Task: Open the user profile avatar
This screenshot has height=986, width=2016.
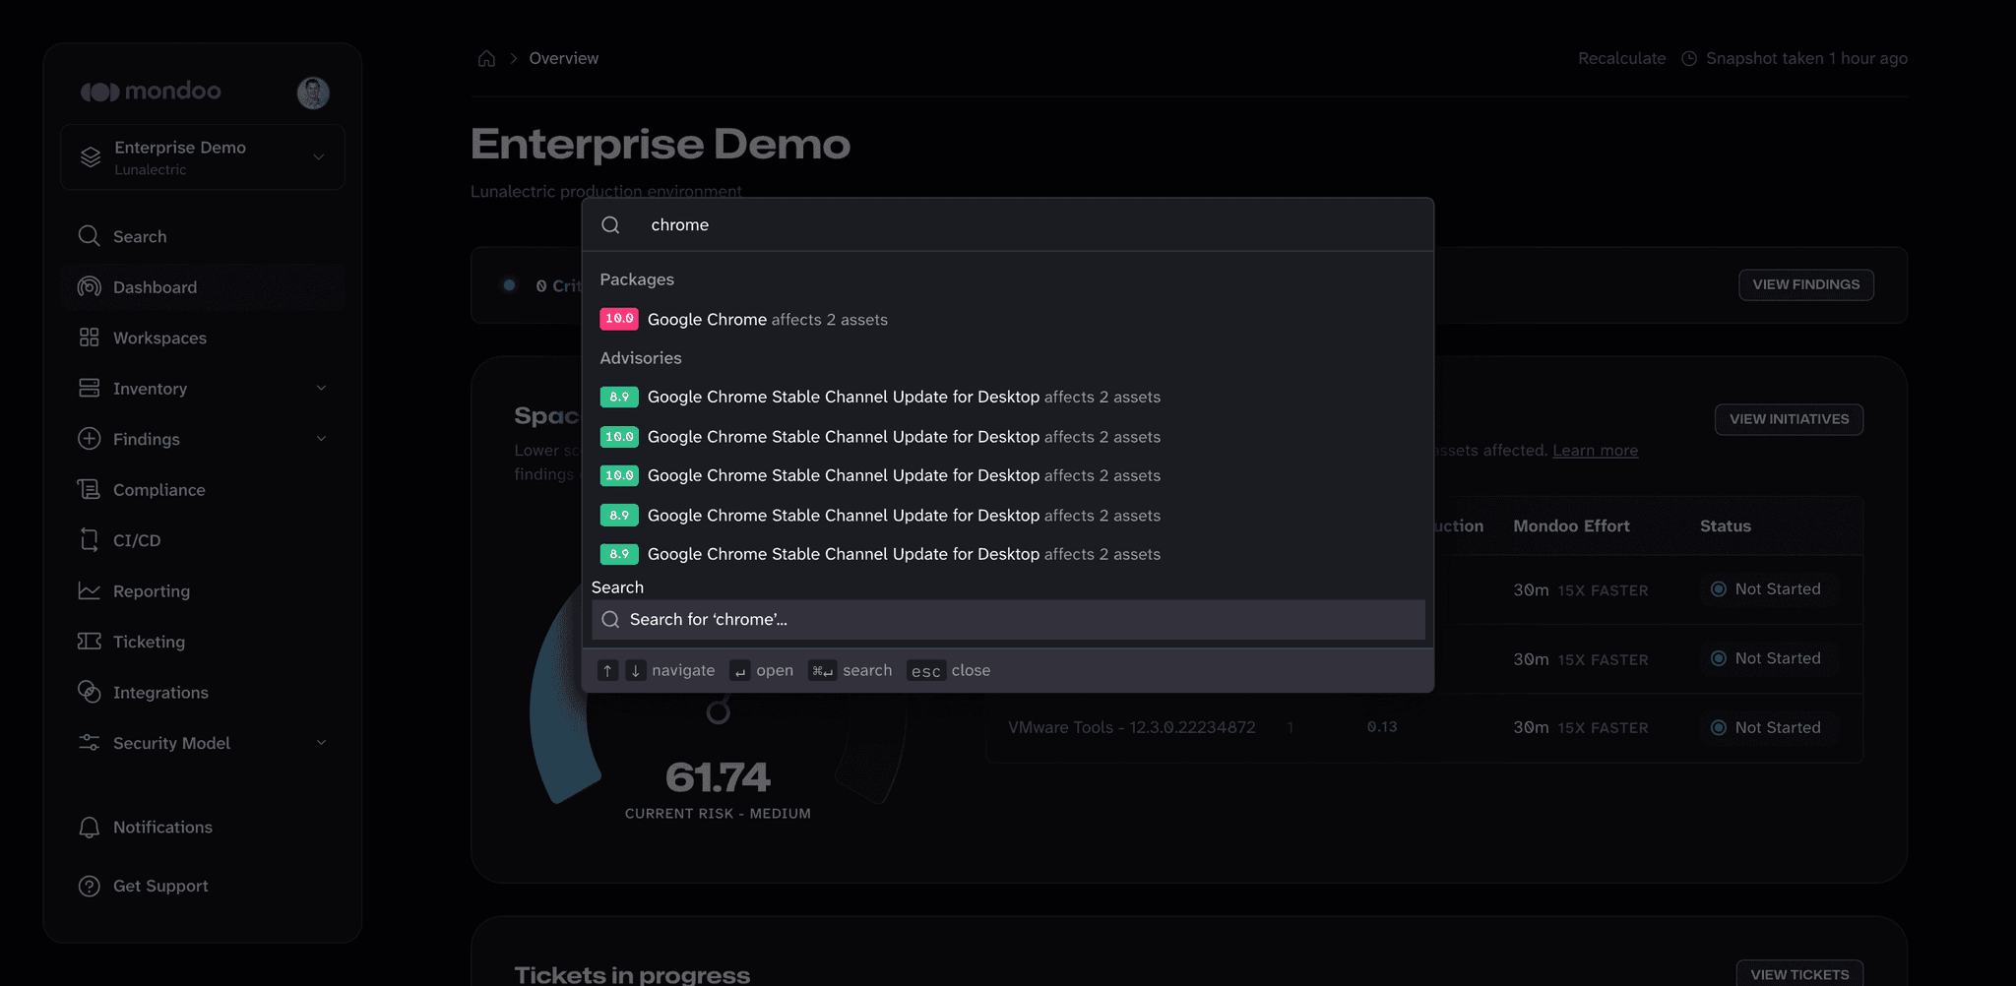Action: tap(313, 92)
